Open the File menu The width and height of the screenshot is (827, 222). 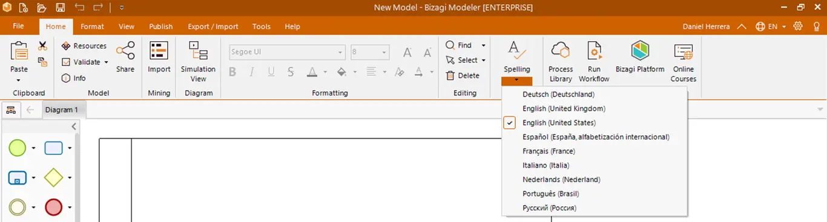(18, 27)
